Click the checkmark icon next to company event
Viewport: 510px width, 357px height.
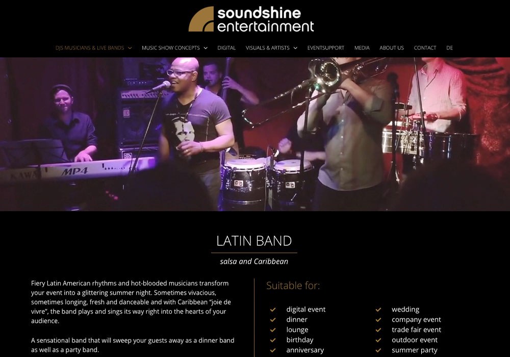pyautogui.click(x=378, y=320)
